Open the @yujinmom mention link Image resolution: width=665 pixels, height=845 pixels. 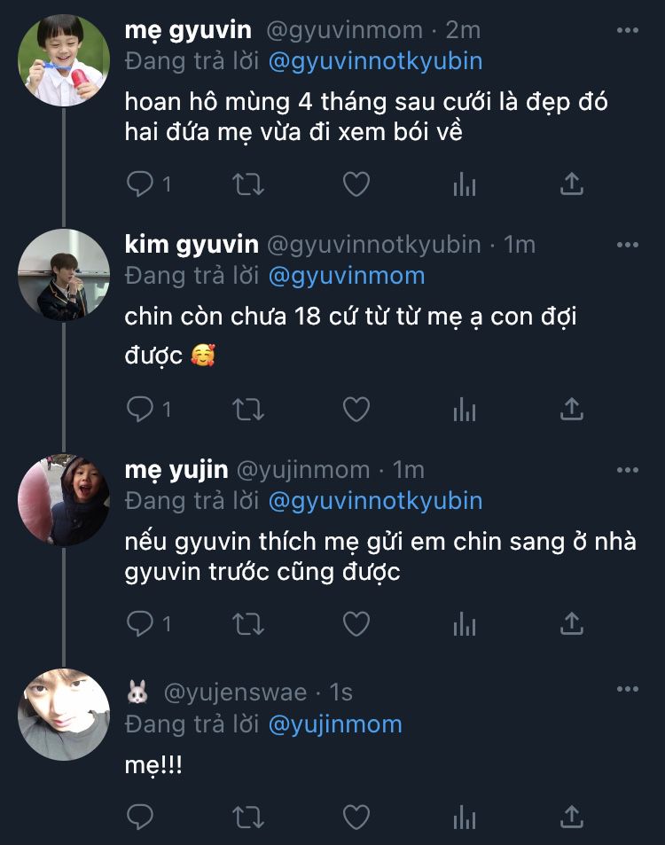pyautogui.click(x=335, y=724)
